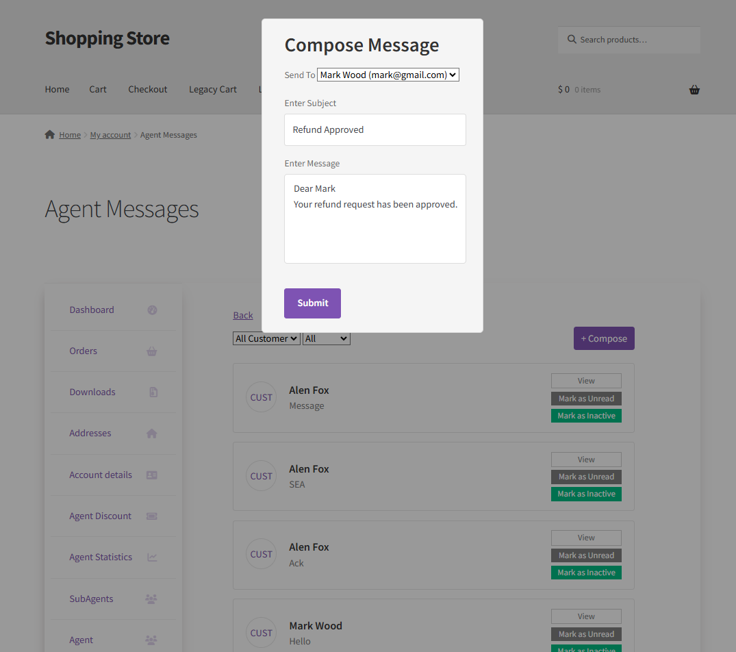
Task: Expand the All Customer filter dropdown
Action: 266,338
